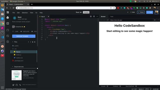160x90 pixels.
Task: Open the user avatar menu
Action: pyautogui.click(x=156, y=12)
